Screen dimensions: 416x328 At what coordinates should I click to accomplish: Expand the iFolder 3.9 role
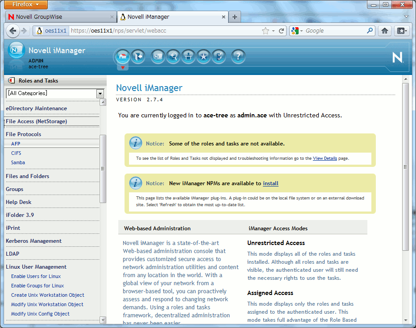20,215
